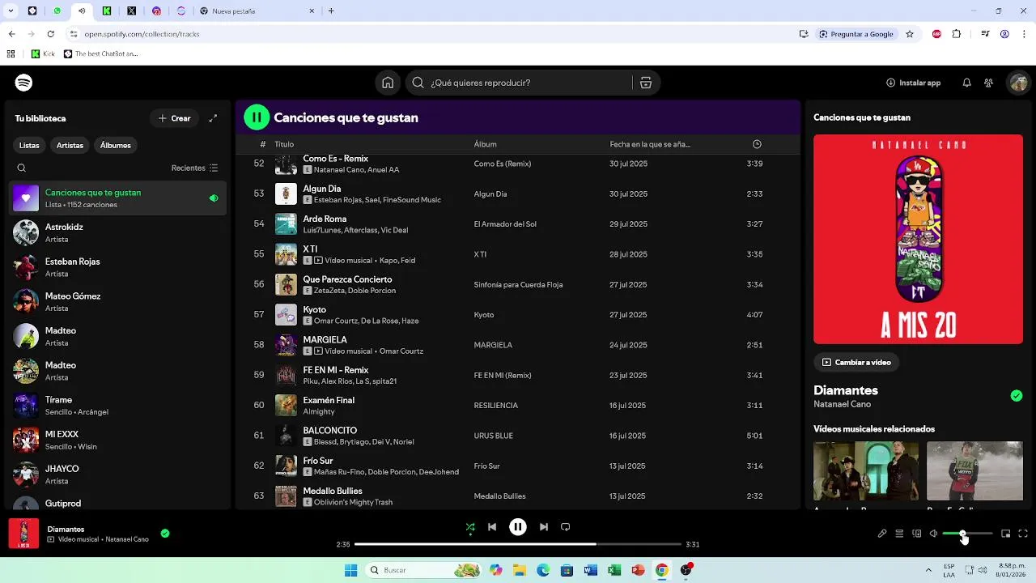Viewport: 1036px width, 583px height.
Task: Open Windows Start menu
Action: tap(350, 570)
